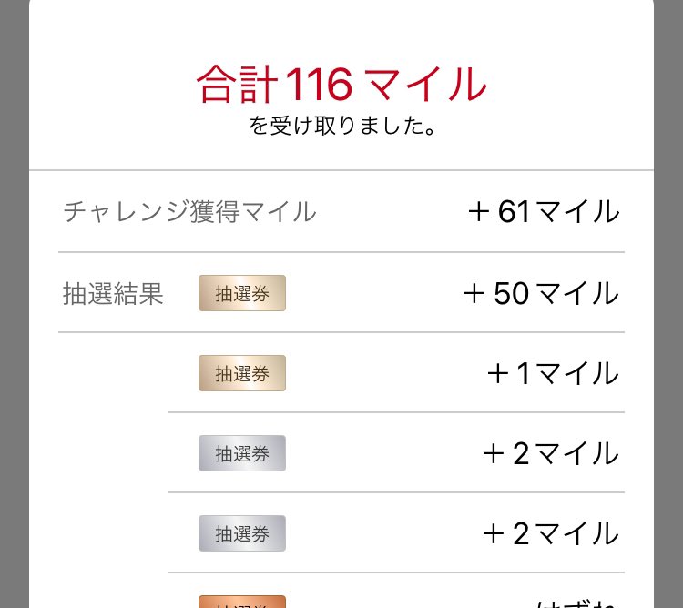This screenshot has width=683, height=608.
Task: Click the マイル word in the red heading
Action: coord(424,84)
